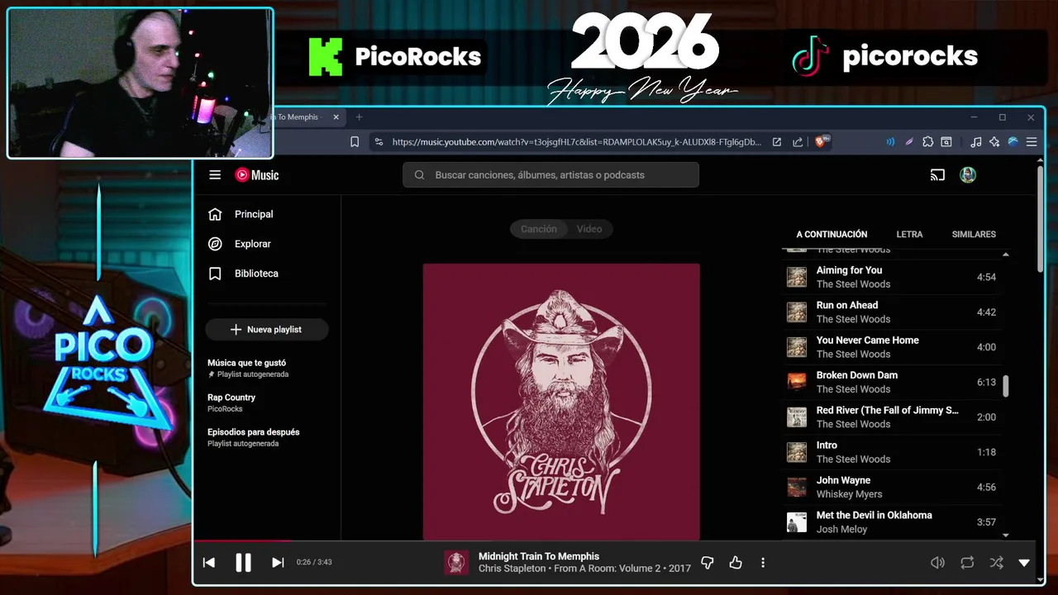Click the page vertical scrollbar

pos(1041,219)
